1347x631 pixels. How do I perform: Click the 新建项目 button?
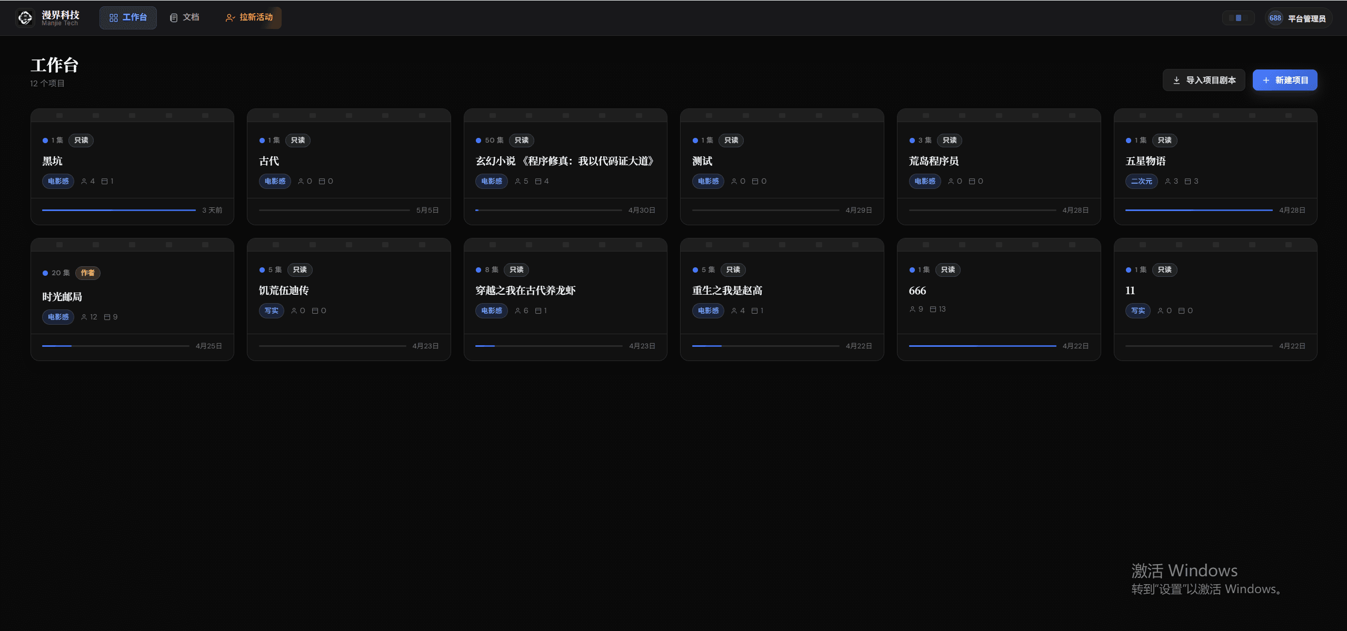pos(1285,81)
